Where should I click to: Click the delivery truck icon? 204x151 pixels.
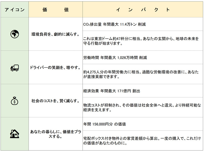[14, 68]
